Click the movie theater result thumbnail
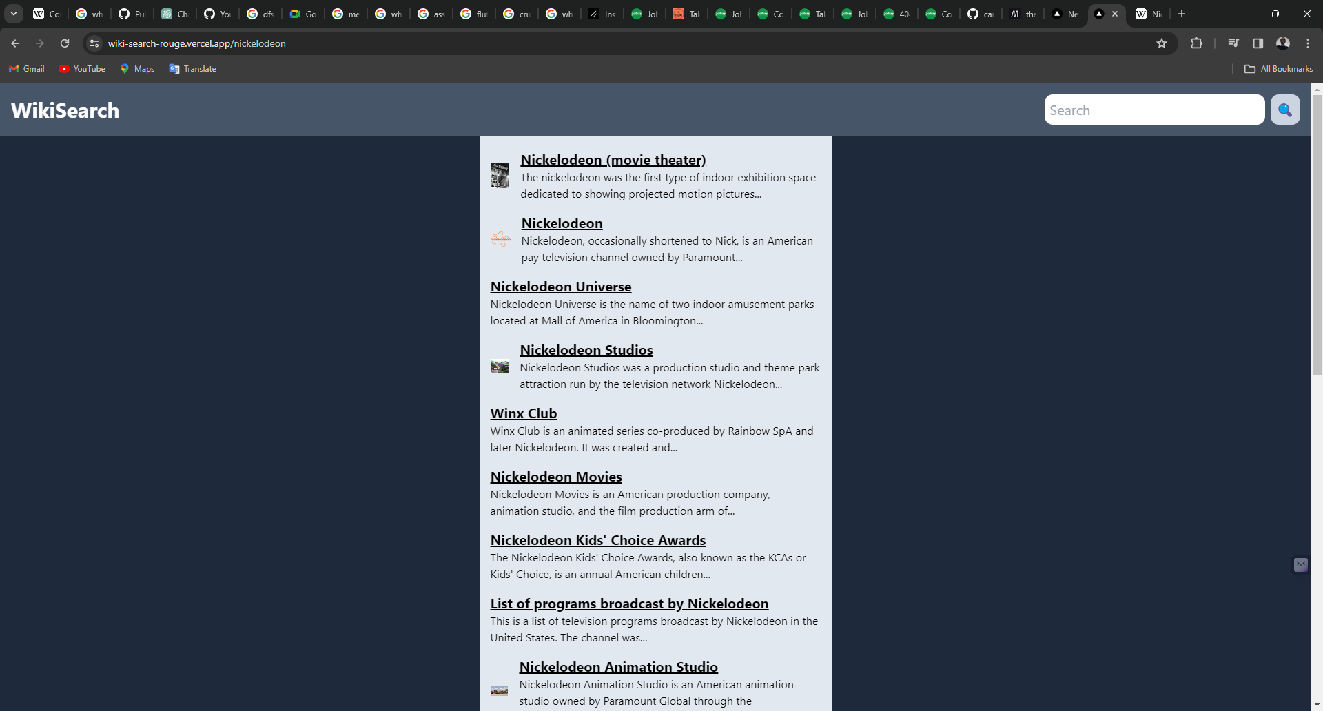 coord(500,176)
